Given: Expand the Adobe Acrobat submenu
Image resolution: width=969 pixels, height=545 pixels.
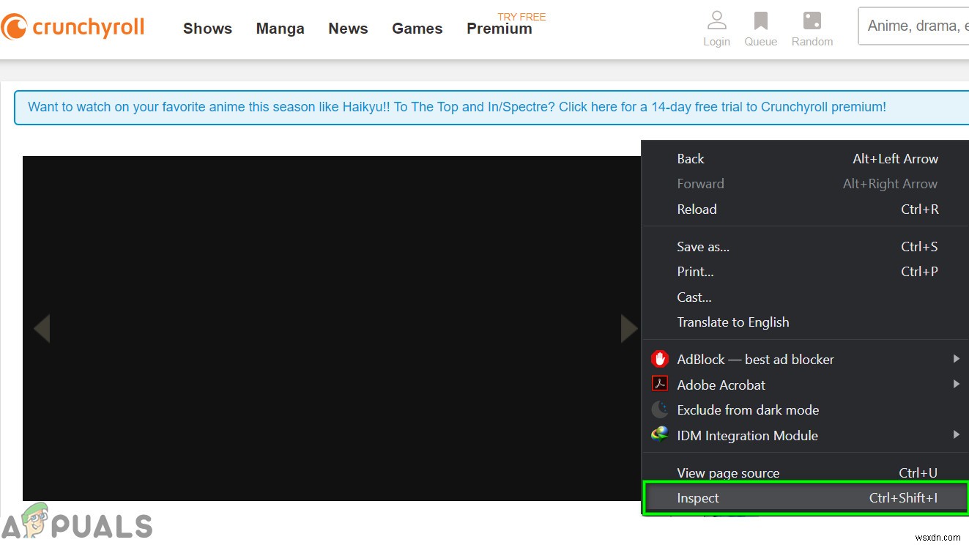Looking at the screenshot, I should [x=957, y=384].
